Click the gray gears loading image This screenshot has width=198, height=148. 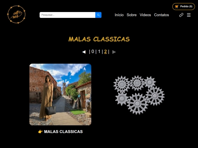[x=139, y=95]
